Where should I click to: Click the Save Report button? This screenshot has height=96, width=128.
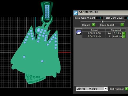[110, 25]
